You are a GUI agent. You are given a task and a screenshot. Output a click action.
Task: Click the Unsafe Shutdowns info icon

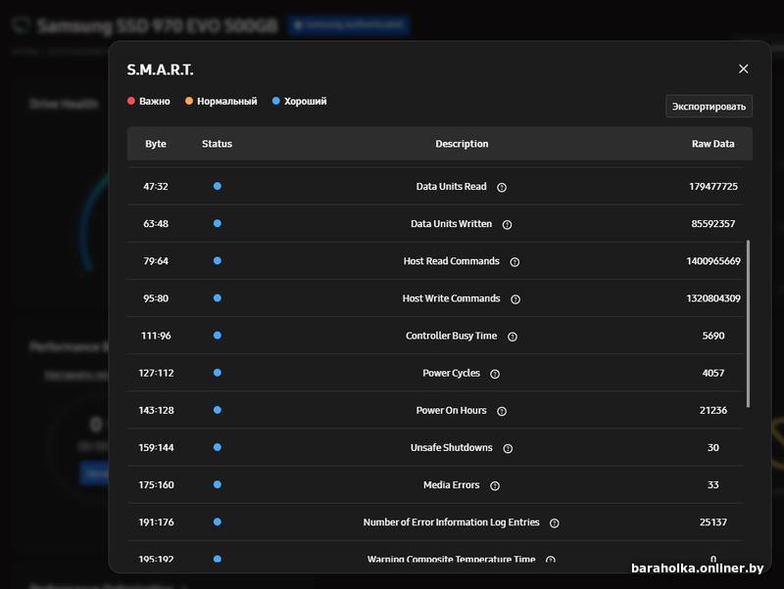[x=508, y=448]
